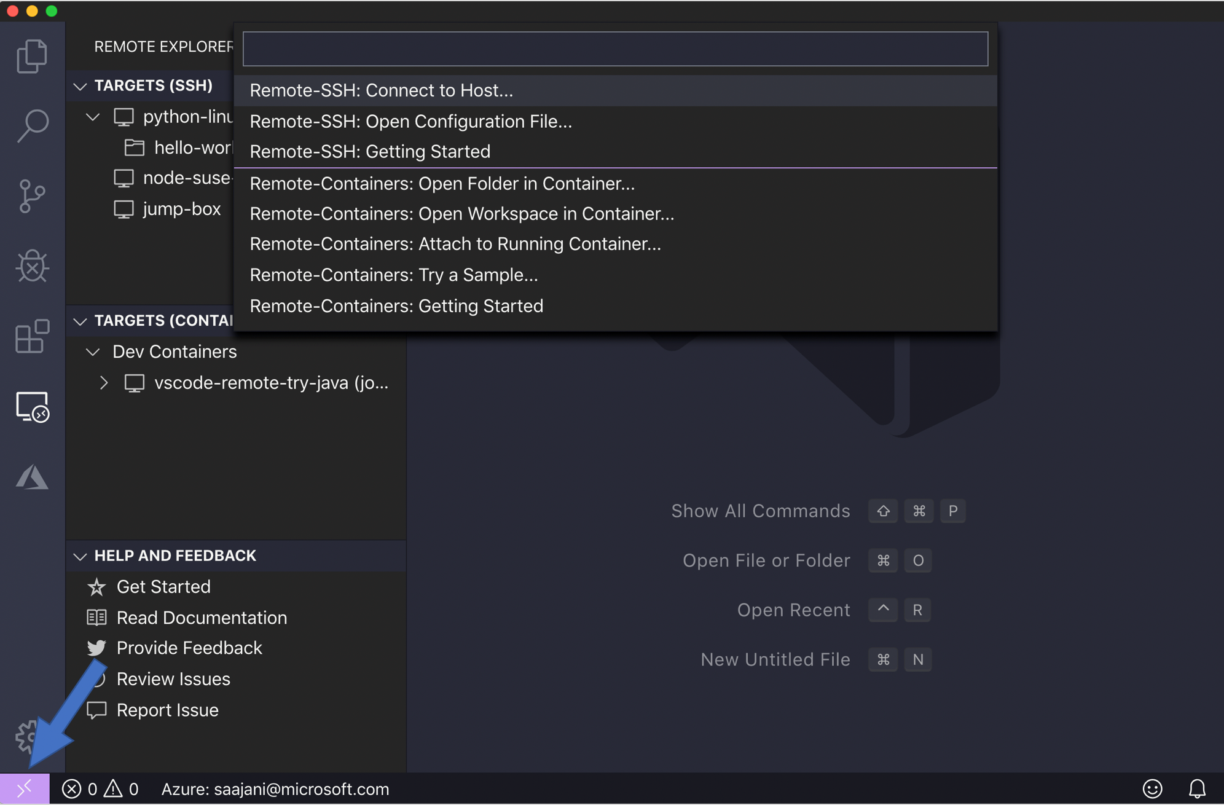Image resolution: width=1224 pixels, height=805 pixels.
Task: Click the Get Started link
Action: [163, 586]
